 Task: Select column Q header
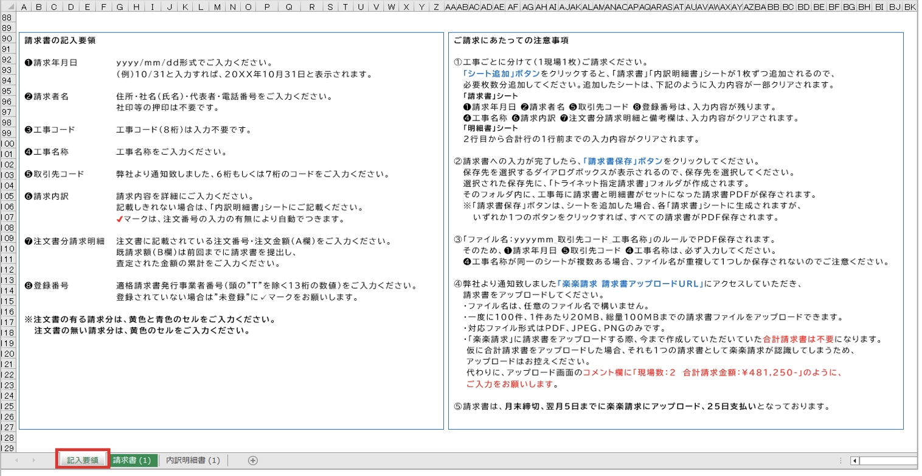click(289, 7)
